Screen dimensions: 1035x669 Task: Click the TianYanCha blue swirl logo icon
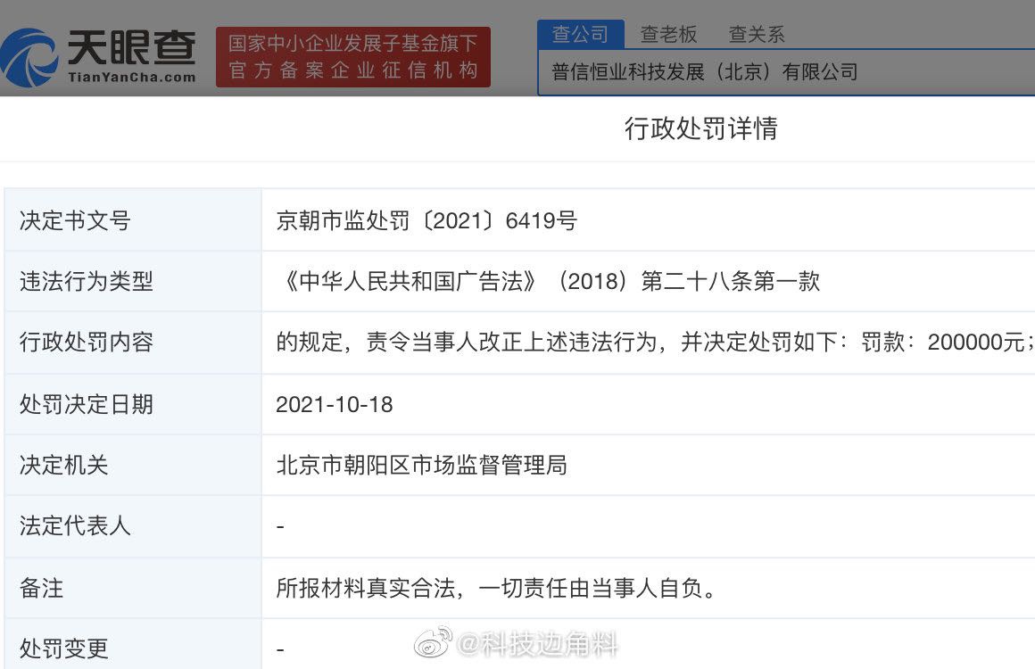pyautogui.click(x=30, y=56)
